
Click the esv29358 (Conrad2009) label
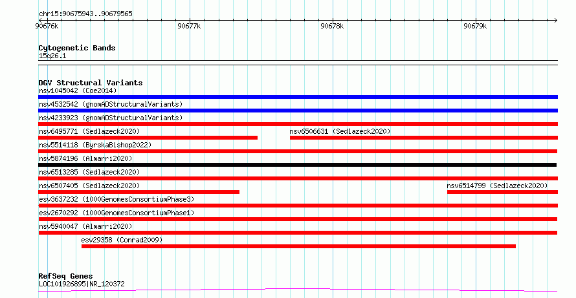coord(122,240)
